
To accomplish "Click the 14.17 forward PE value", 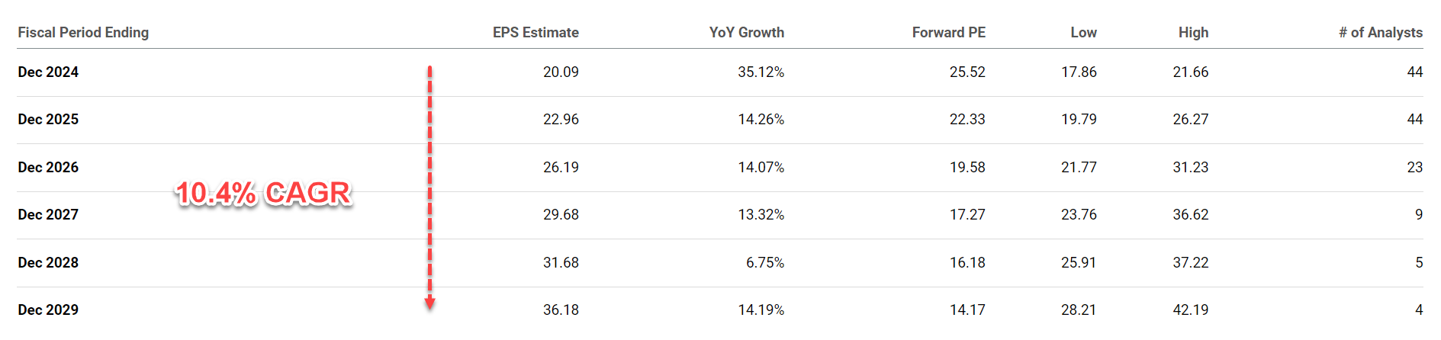I will 967,310.
